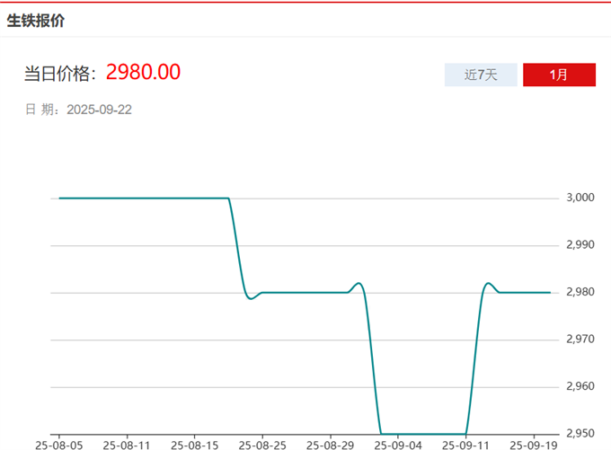The image size is (611, 450).
Task: Select the 25-09-04 date on the axis
Action: (x=397, y=444)
